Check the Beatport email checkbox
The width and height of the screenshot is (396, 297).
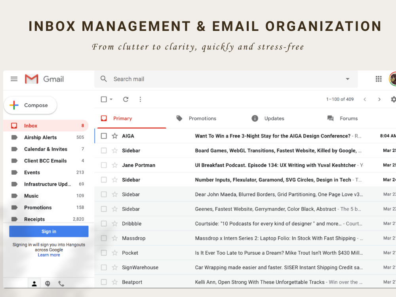(x=104, y=282)
